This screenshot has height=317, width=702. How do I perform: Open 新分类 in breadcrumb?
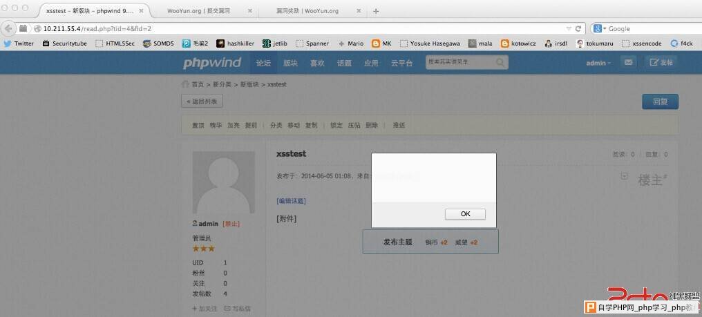coord(222,84)
